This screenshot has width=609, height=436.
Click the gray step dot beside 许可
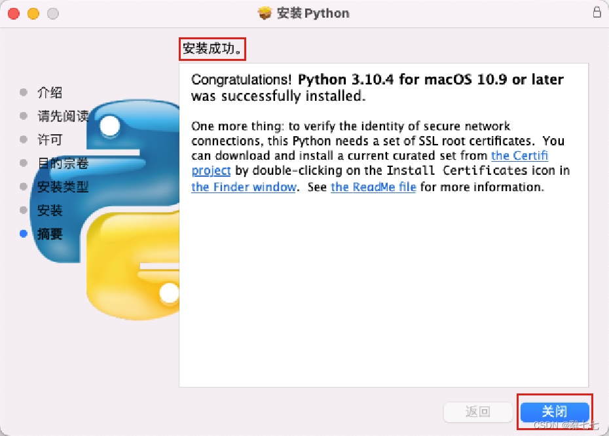pyautogui.click(x=24, y=139)
